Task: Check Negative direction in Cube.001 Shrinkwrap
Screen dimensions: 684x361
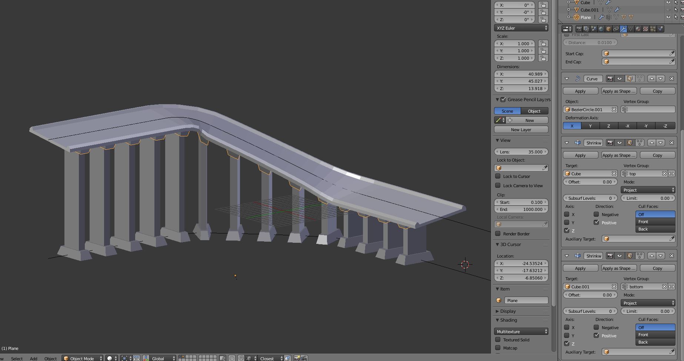Action: (x=596, y=327)
